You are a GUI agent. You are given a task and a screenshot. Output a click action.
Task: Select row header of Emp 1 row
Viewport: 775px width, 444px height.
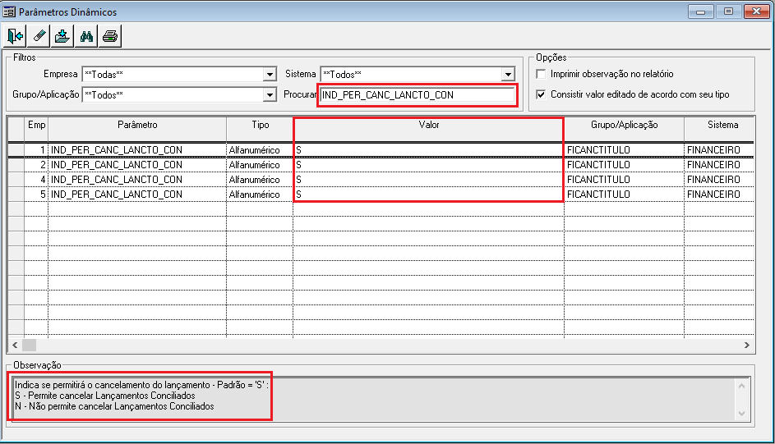tap(16, 150)
